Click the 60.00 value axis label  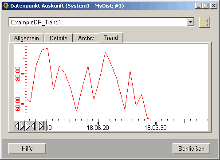coord(18,104)
